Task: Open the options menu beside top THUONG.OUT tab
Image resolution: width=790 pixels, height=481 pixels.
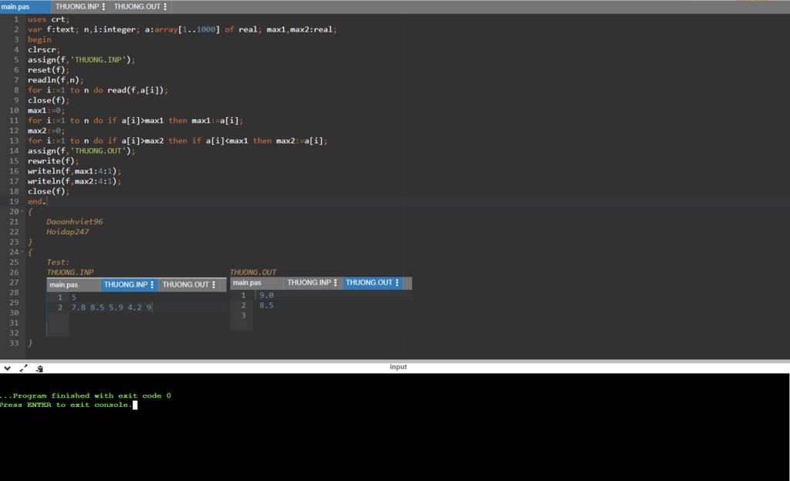Action: click(x=165, y=6)
